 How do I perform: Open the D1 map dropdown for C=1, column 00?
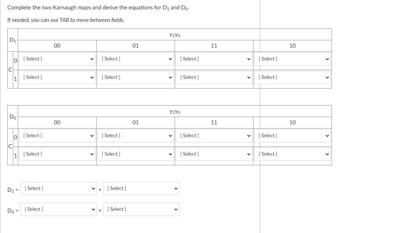pos(57,77)
